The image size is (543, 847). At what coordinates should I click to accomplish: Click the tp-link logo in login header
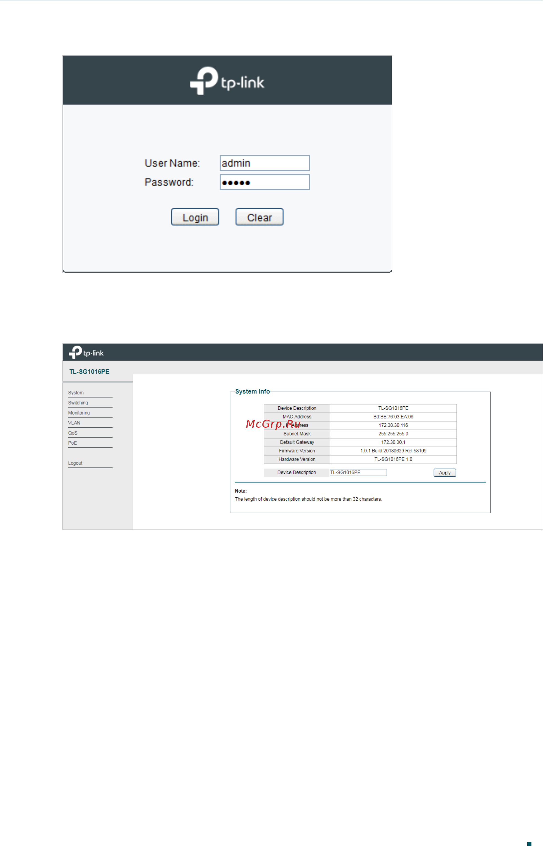click(227, 81)
